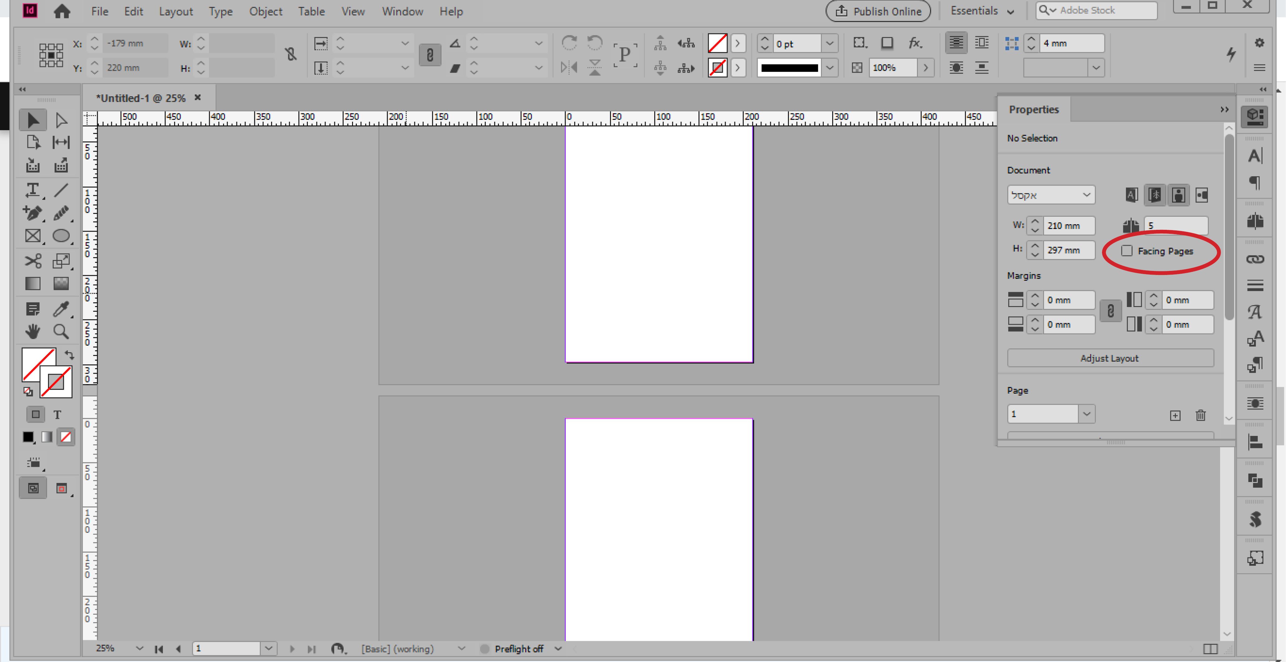
Task: Open the Essentials workspace dropdown
Action: (x=982, y=11)
